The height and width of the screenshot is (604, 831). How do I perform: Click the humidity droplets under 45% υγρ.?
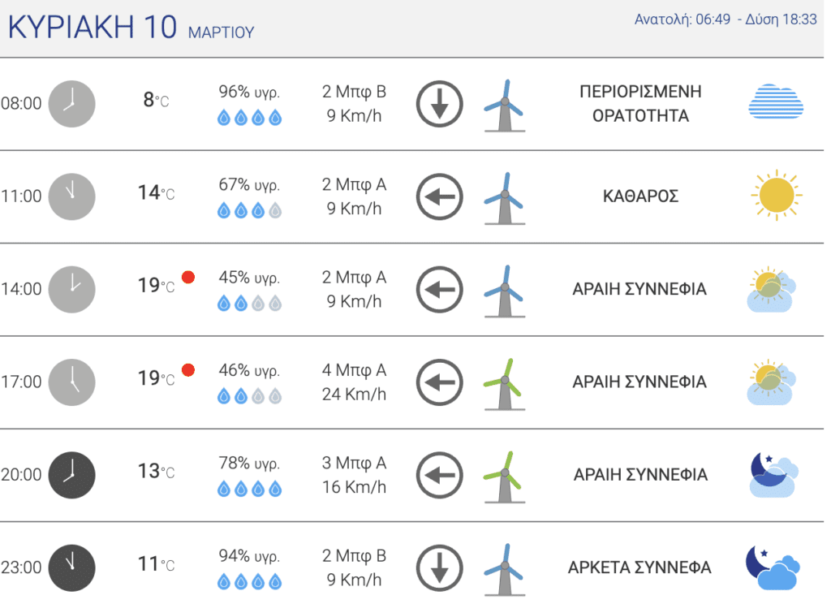tap(250, 303)
